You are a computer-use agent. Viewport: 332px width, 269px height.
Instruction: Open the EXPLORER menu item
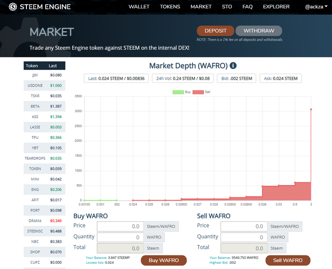(276, 7)
